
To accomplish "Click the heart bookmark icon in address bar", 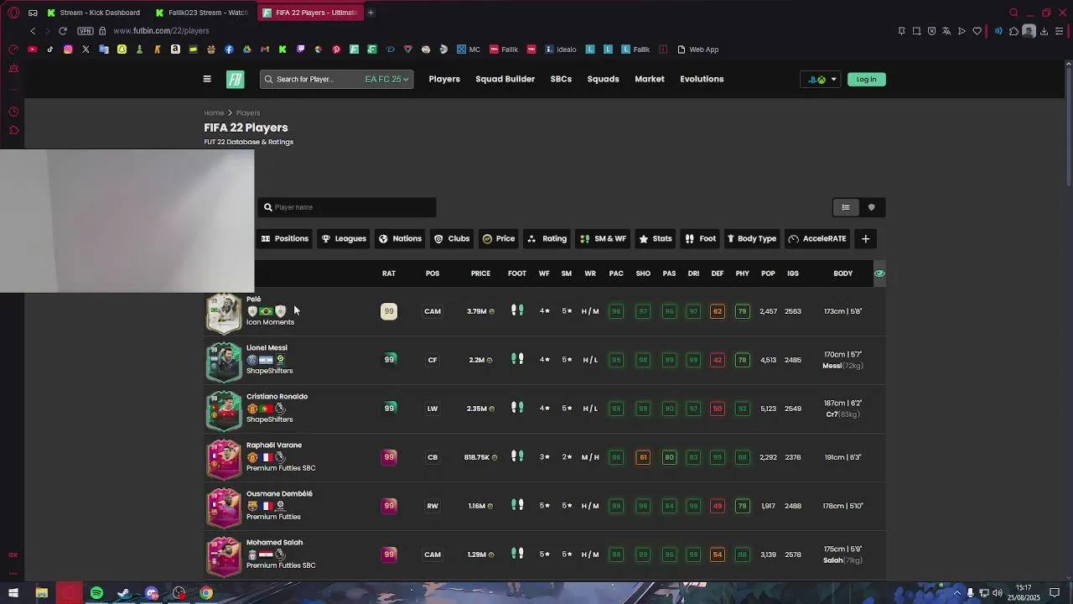I will [977, 31].
